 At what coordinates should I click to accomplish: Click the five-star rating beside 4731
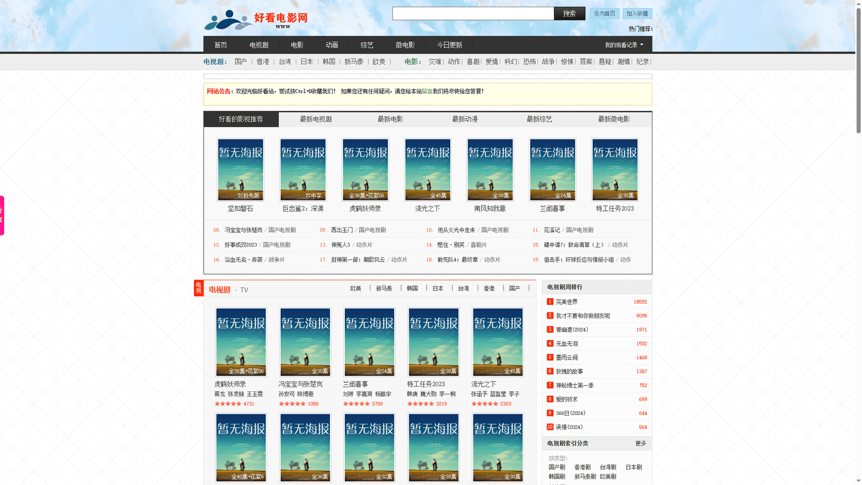[x=227, y=404]
